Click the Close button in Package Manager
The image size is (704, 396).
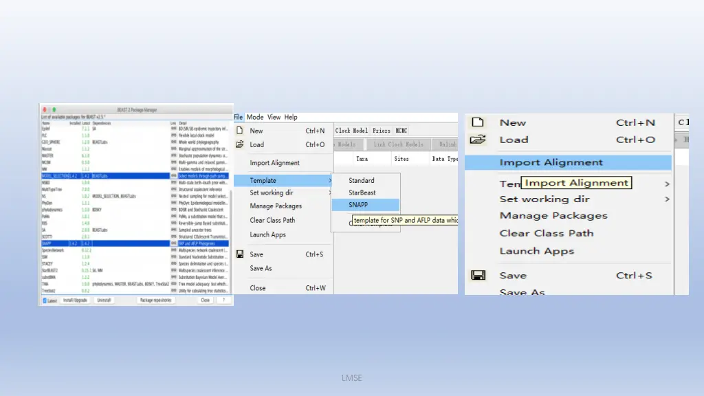pos(205,300)
